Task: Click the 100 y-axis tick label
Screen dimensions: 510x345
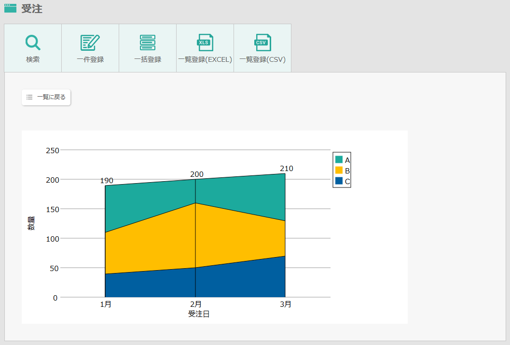Action: pyautogui.click(x=53, y=239)
